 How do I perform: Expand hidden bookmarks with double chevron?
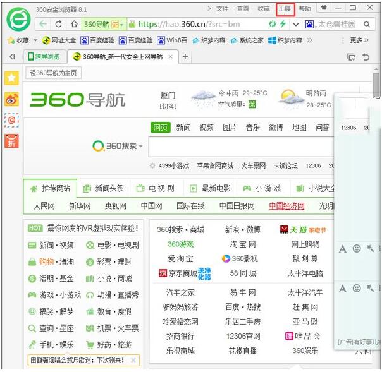[x=309, y=40]
